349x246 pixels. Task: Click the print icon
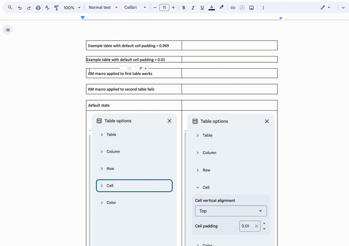coord(38,8)
